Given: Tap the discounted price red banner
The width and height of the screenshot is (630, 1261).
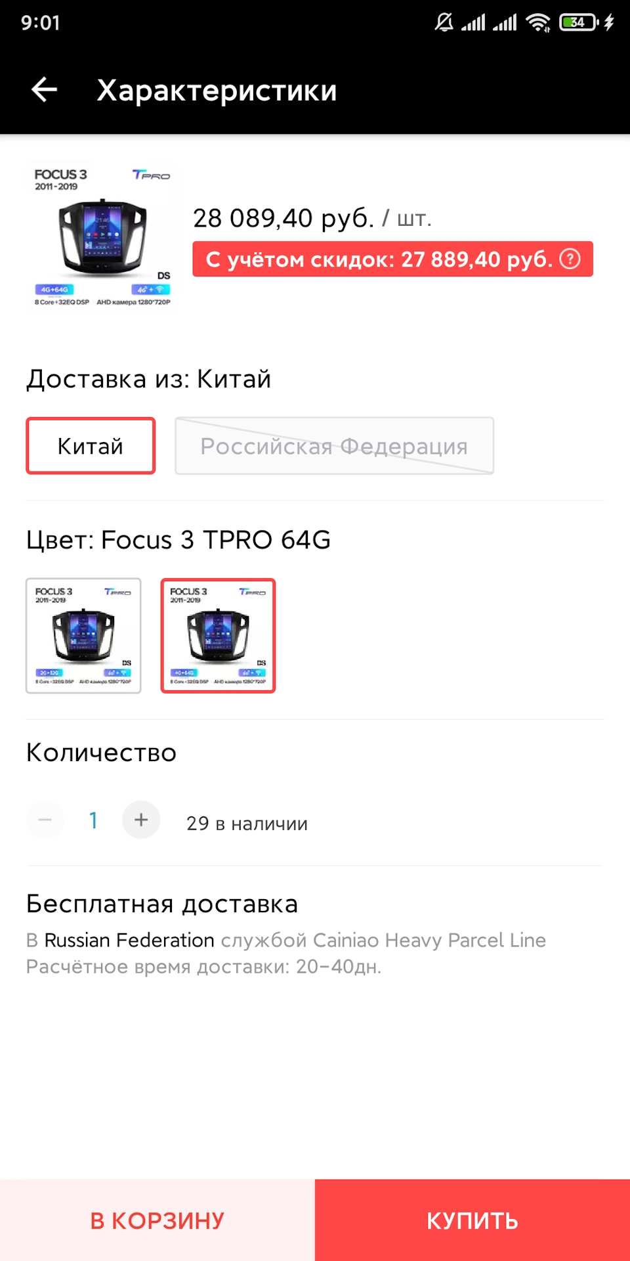Looking at the screenshot, I should (x=392, y=259).
